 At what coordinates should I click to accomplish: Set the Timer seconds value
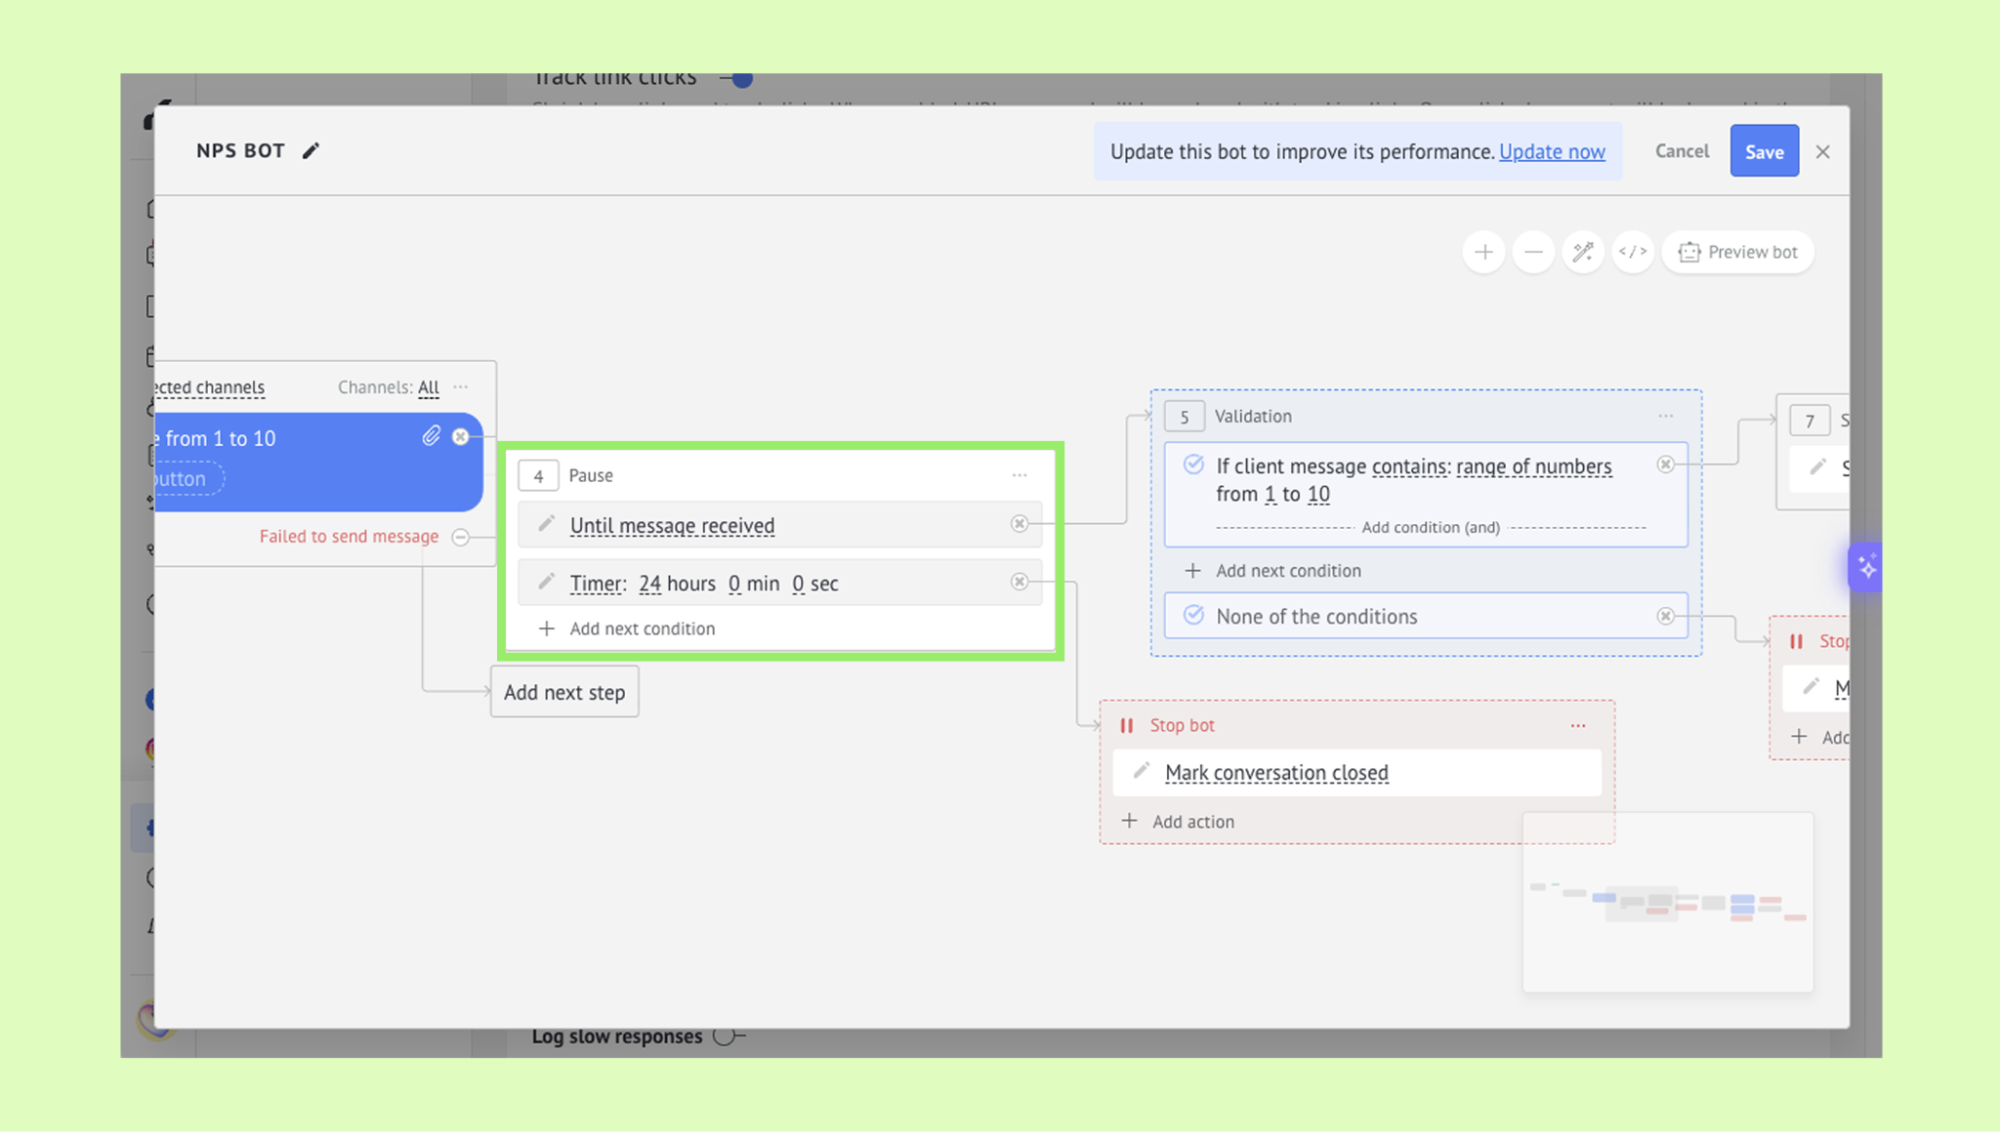click(798, 584)
